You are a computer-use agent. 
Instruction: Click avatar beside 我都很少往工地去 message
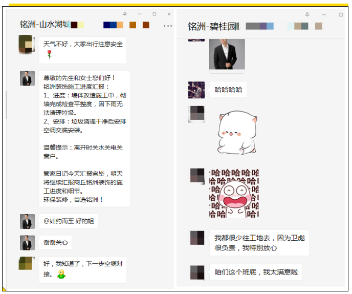197,238
